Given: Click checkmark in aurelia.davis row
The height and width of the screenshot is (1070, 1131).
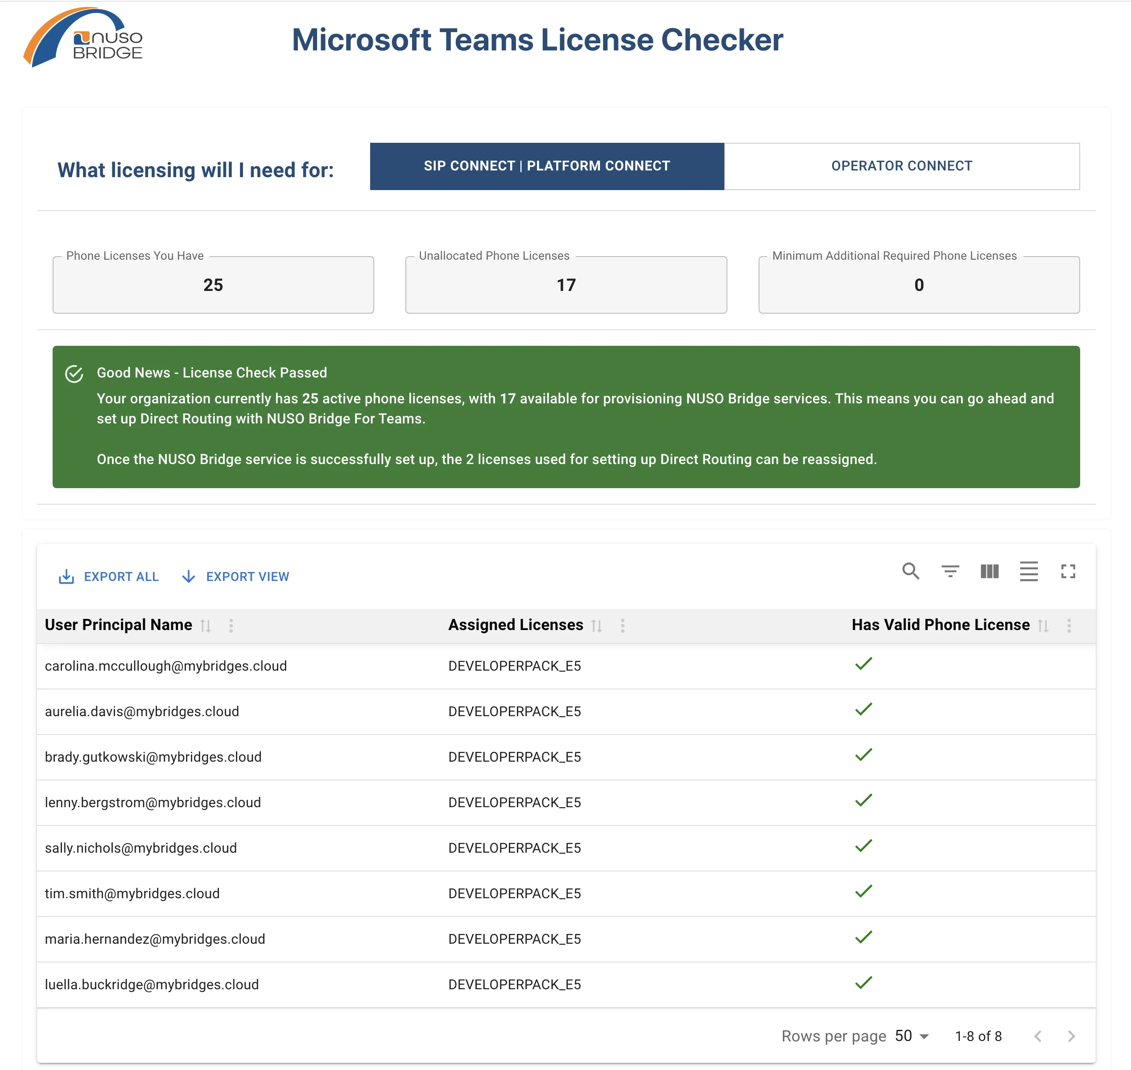Looking at the screenshot, I should (x=864, y=709).
